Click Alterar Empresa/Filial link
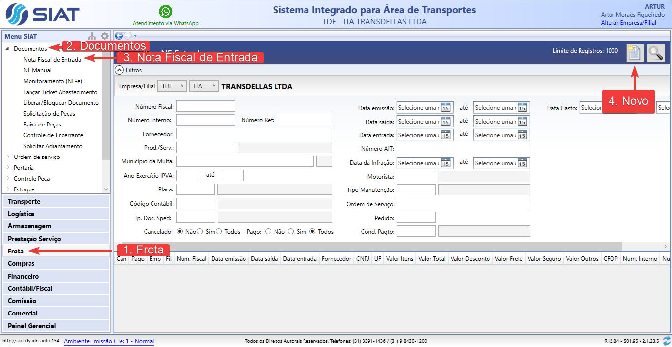672x347 pixels. point(628,23)
